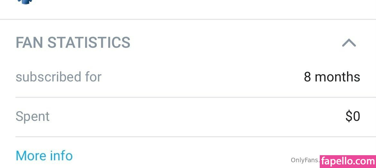Collapse the Fan Statistics section chevron
Image resolution: width=376 pixels, height=168 pixels.
coord(349,43)
